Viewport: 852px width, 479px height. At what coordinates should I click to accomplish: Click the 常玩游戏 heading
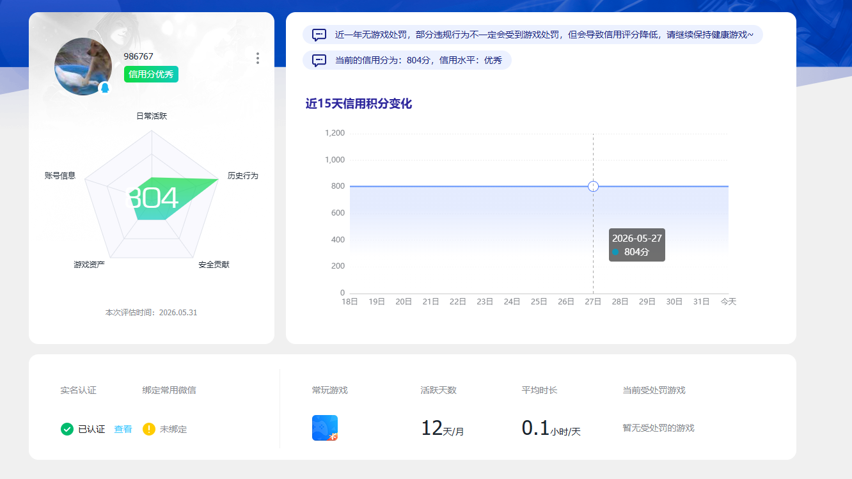point(330,390)
